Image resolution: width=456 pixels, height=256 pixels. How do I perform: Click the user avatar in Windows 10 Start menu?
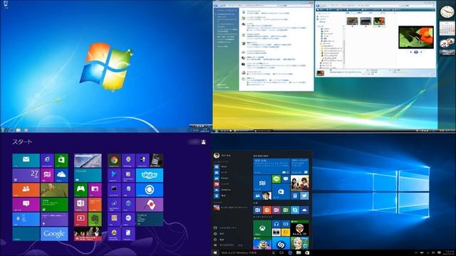point(217,156)
